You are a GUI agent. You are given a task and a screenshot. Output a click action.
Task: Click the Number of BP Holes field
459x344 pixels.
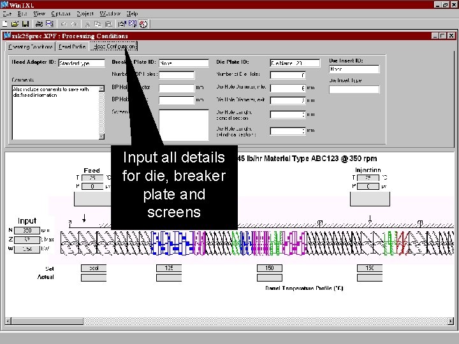(x=177, y=75)
